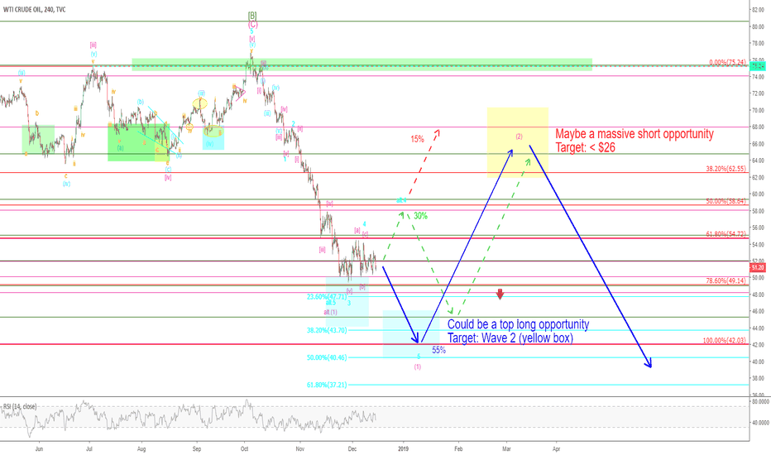
Task: Select the green [B] wave label at top
Action: (x=252, y=16)
